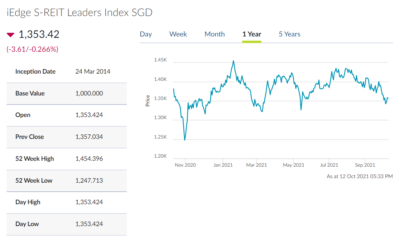Switch to the Week chart tab
This screenshot has height=241, width=410.
click(178, 34)
